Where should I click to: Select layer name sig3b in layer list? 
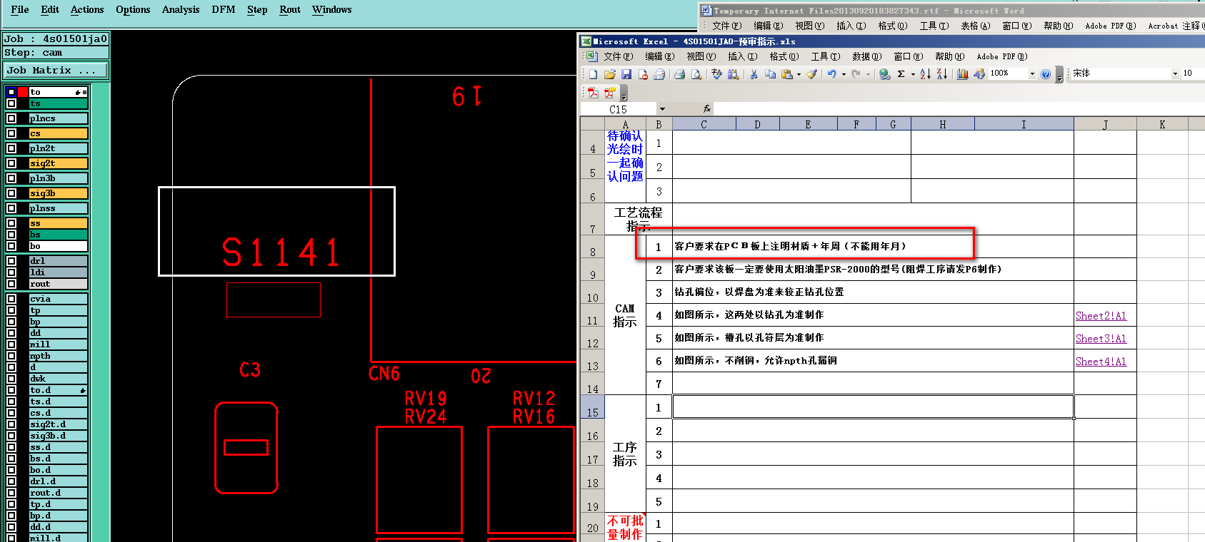(x=58, y=193)
